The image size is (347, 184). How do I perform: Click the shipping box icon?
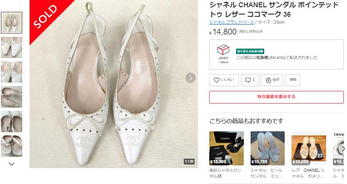[223, 50]
